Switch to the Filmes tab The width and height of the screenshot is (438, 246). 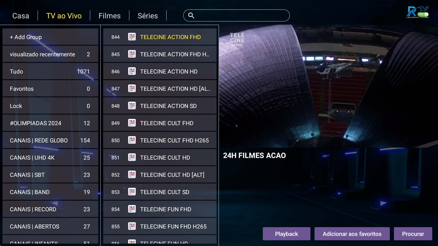(x=109, y=16)
